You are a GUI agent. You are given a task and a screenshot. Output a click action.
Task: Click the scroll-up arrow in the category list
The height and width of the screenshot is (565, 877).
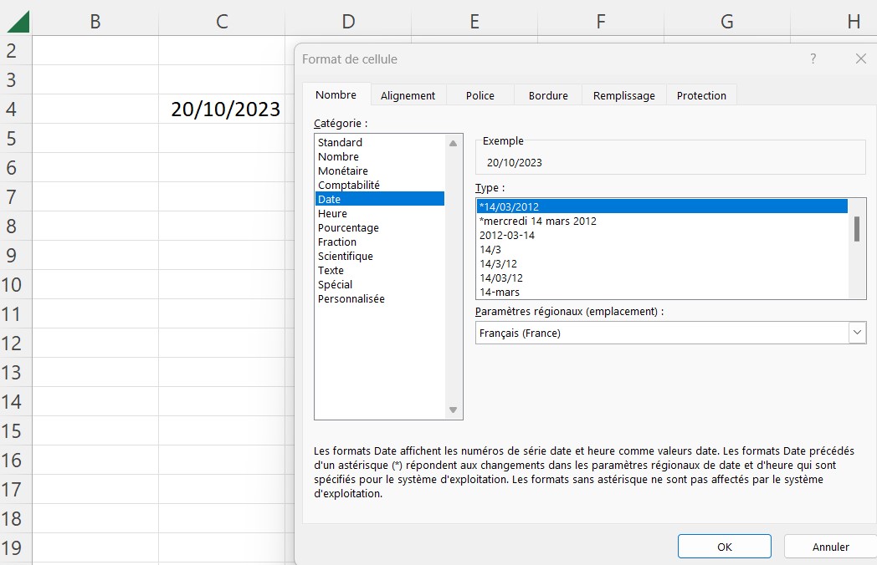pos(453,141)
